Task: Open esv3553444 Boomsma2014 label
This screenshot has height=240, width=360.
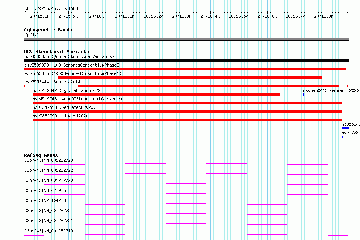Action: 53,82
